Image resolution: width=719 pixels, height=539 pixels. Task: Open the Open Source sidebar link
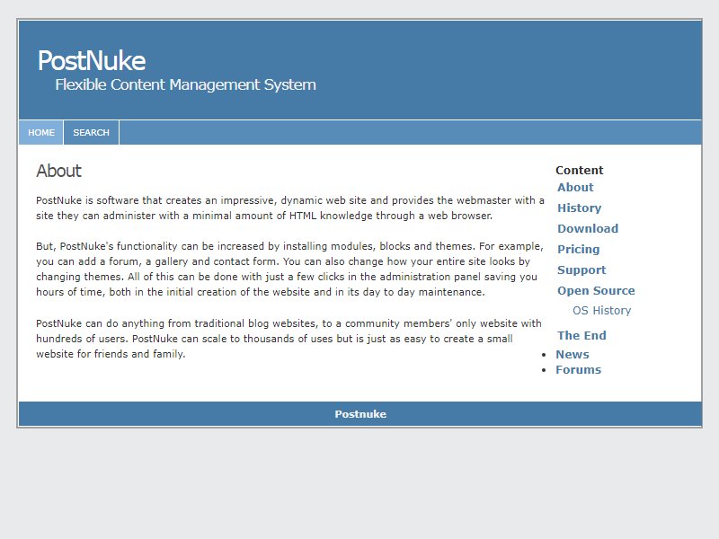[596, 290]
